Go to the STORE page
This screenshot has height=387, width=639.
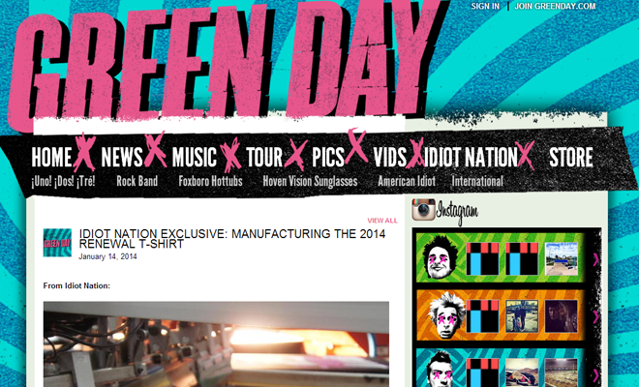click(x=571, y=158)
